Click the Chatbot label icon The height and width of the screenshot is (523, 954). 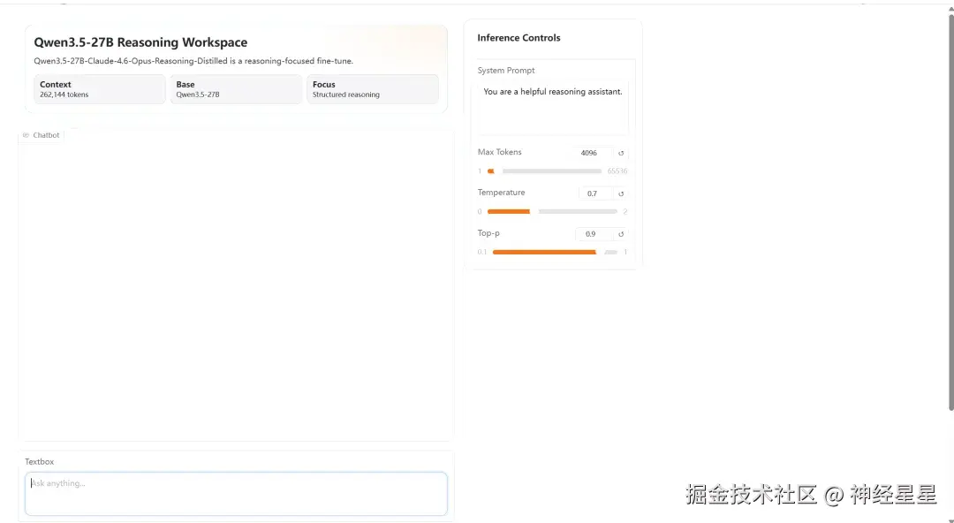(26, 135)
